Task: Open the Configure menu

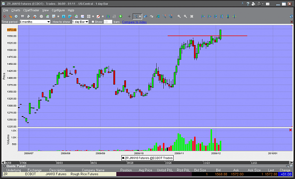Action: [x=58, y=10]
